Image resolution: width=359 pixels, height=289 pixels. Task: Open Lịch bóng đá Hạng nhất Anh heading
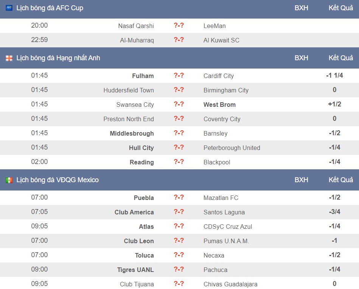click(58, 58)
